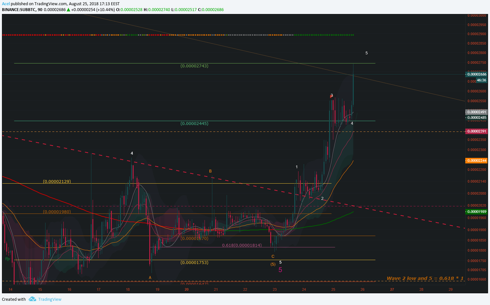This screenshot has height=305, width=490.
Task: Click the wave 3 label with red marker
Action: pos(331,95)
